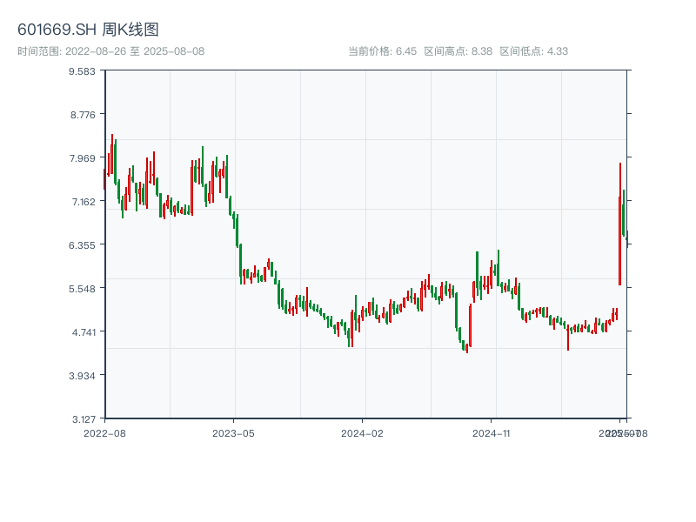Click the 2023-05 x-axis date label
The image size is (696, 522).
(x=233, y=432)
